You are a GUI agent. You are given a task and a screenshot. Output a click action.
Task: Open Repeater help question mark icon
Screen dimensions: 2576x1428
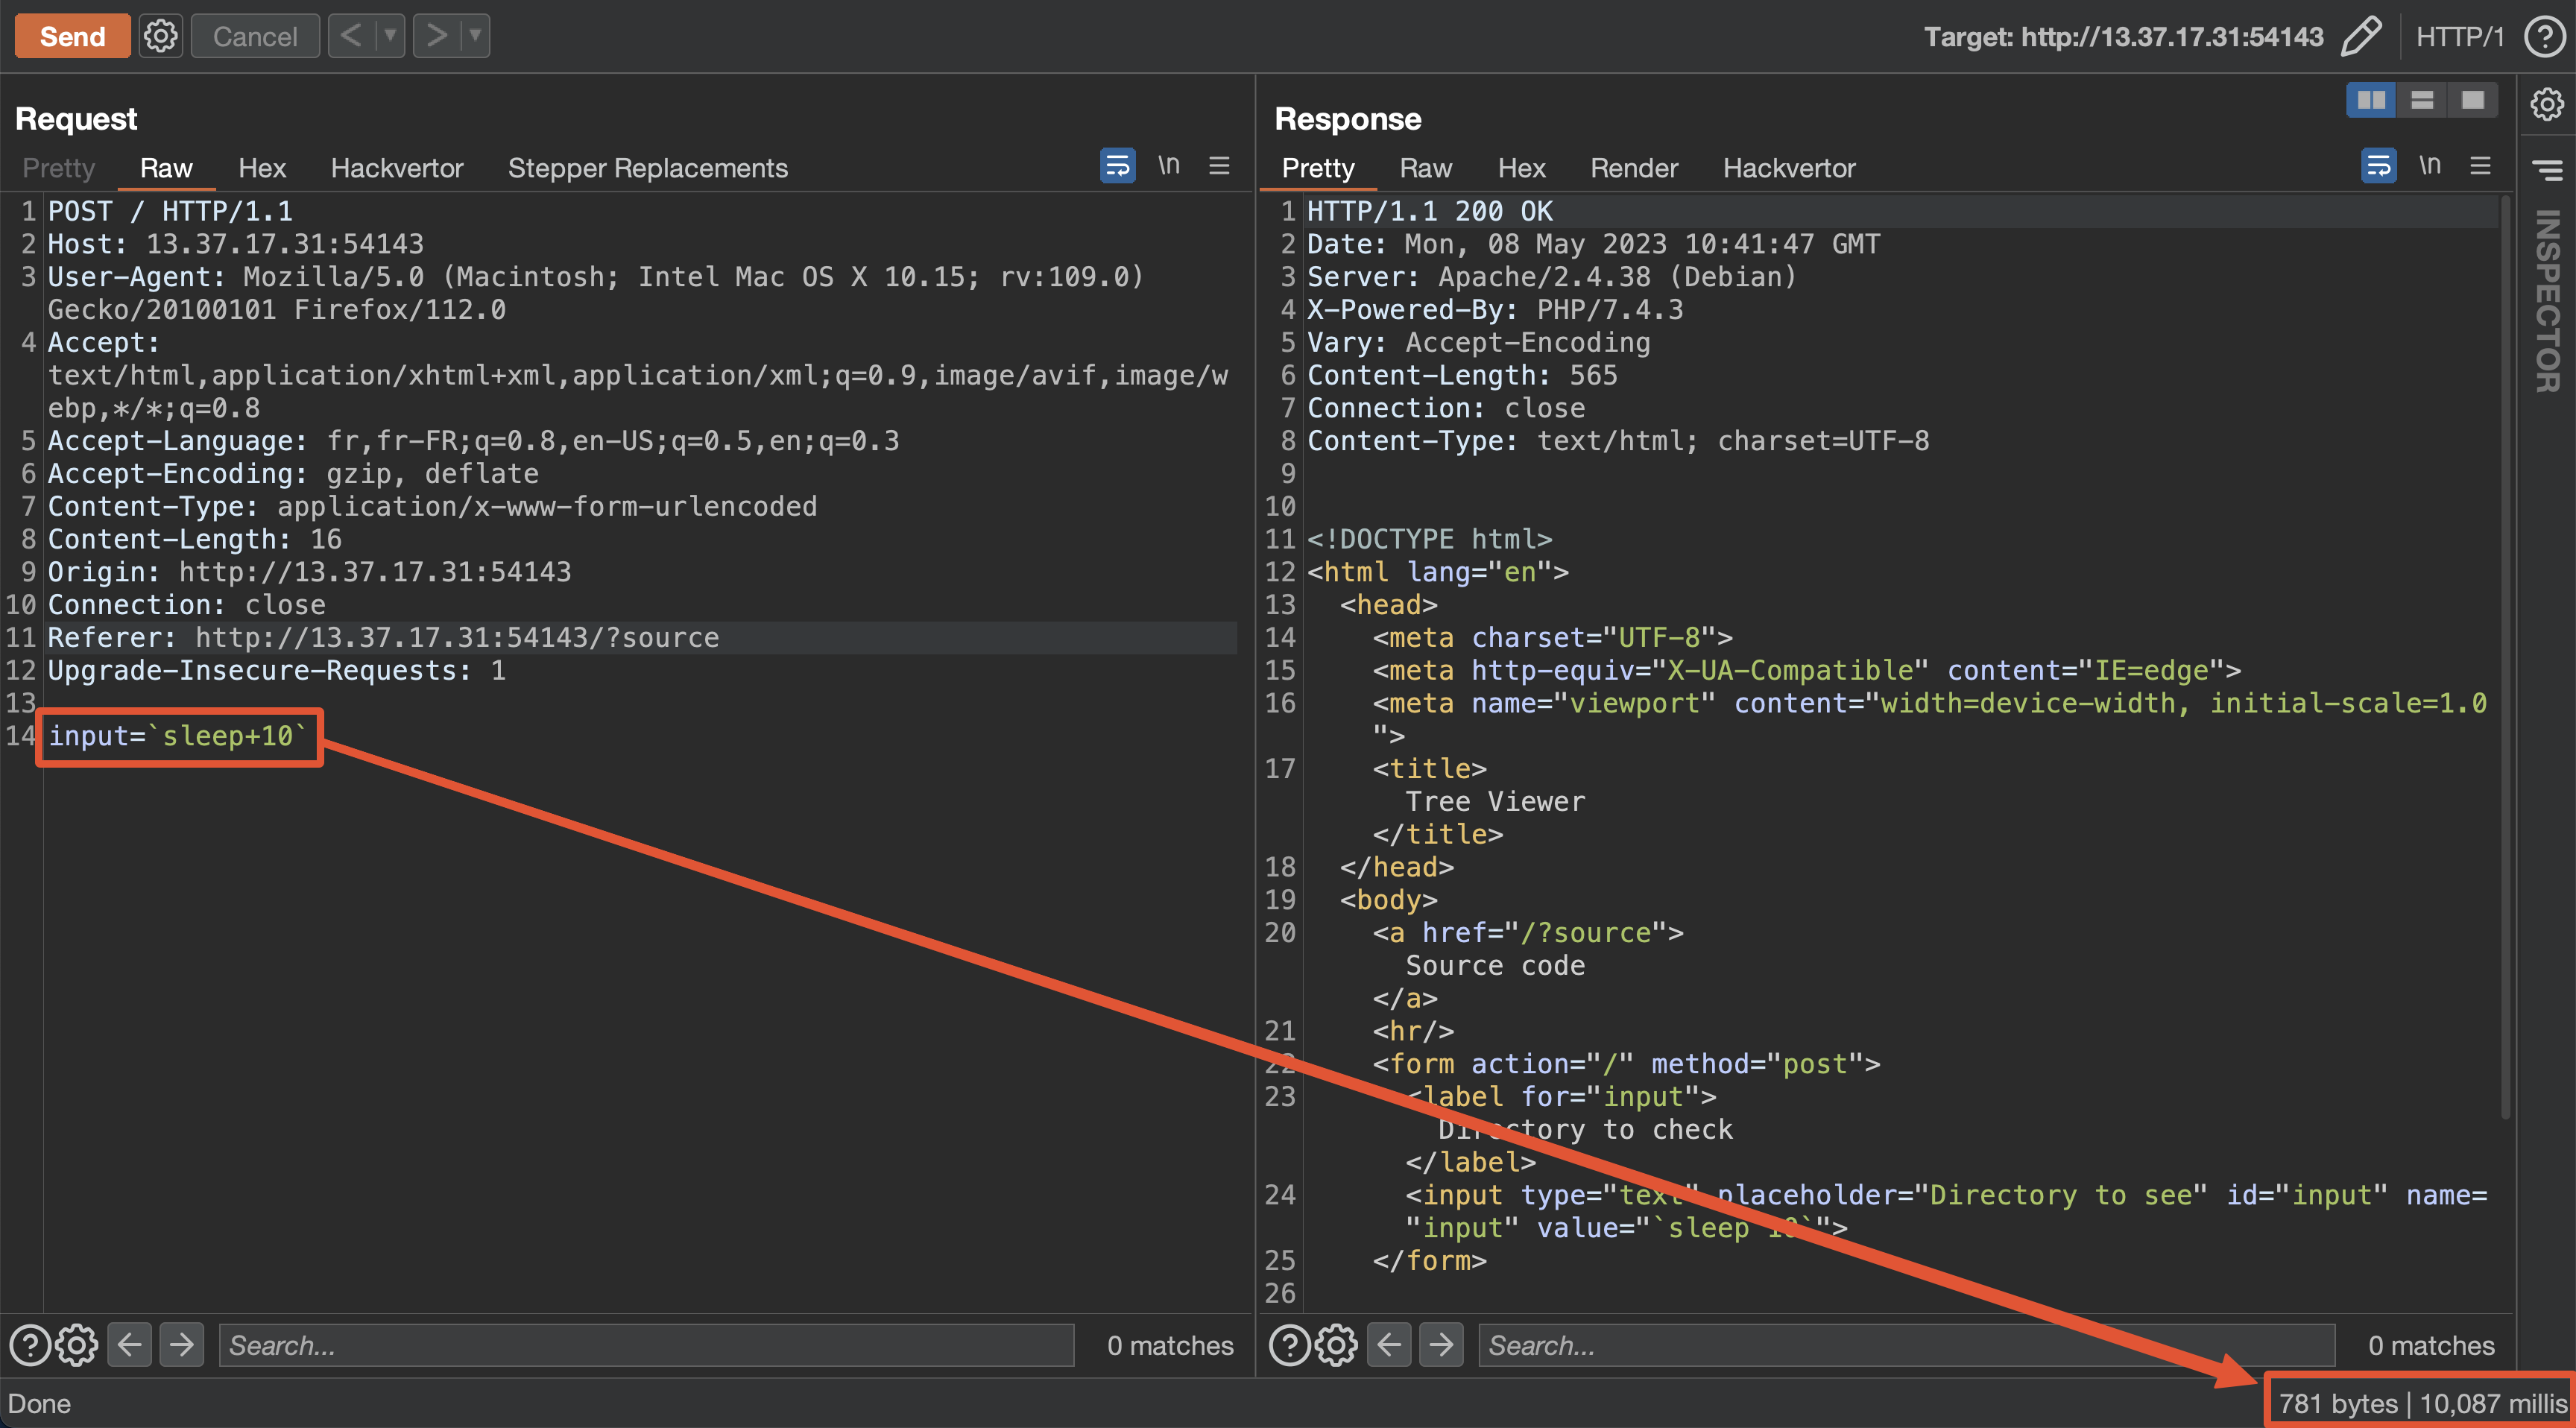coord(2544,37)
